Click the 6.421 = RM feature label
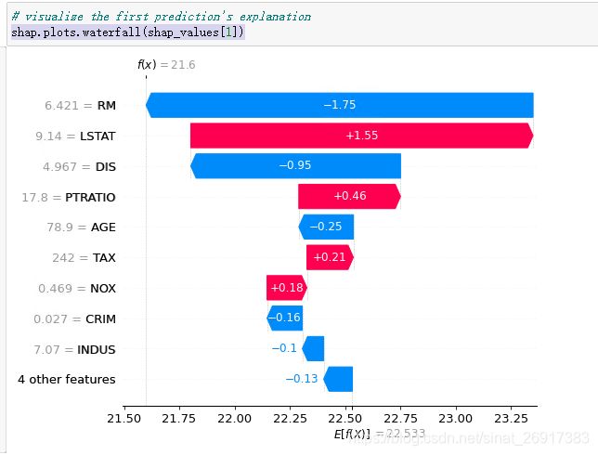The image size is (598, 455). coord(80,105)
